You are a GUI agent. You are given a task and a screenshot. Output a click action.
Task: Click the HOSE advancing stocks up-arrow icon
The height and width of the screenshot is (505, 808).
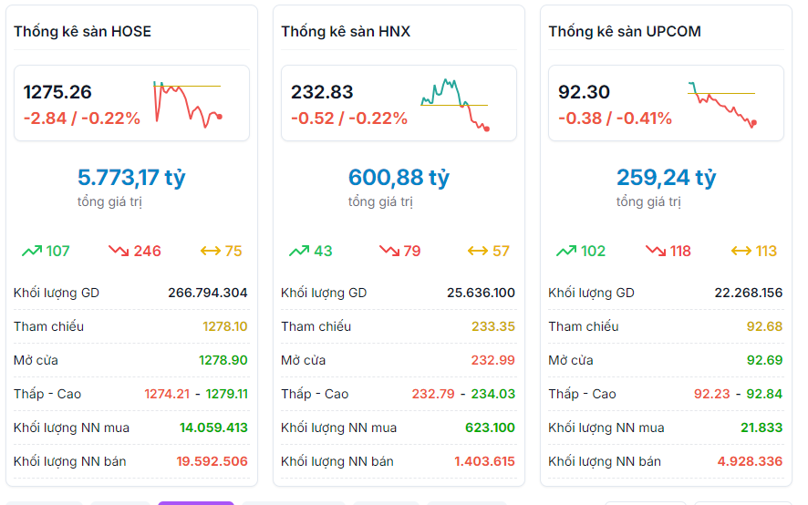(x=32, y=251)
